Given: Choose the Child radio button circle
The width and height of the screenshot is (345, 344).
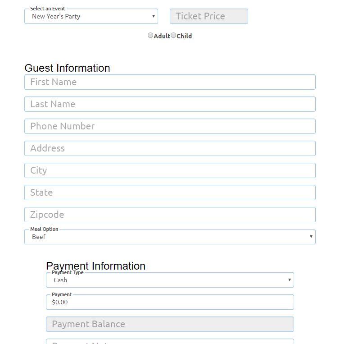Looking at the screenshot, I should click(x=173, y=35).
